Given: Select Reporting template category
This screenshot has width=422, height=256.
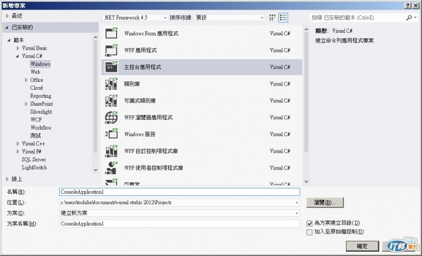Looking at the screenshot, I should coord(41,96).
